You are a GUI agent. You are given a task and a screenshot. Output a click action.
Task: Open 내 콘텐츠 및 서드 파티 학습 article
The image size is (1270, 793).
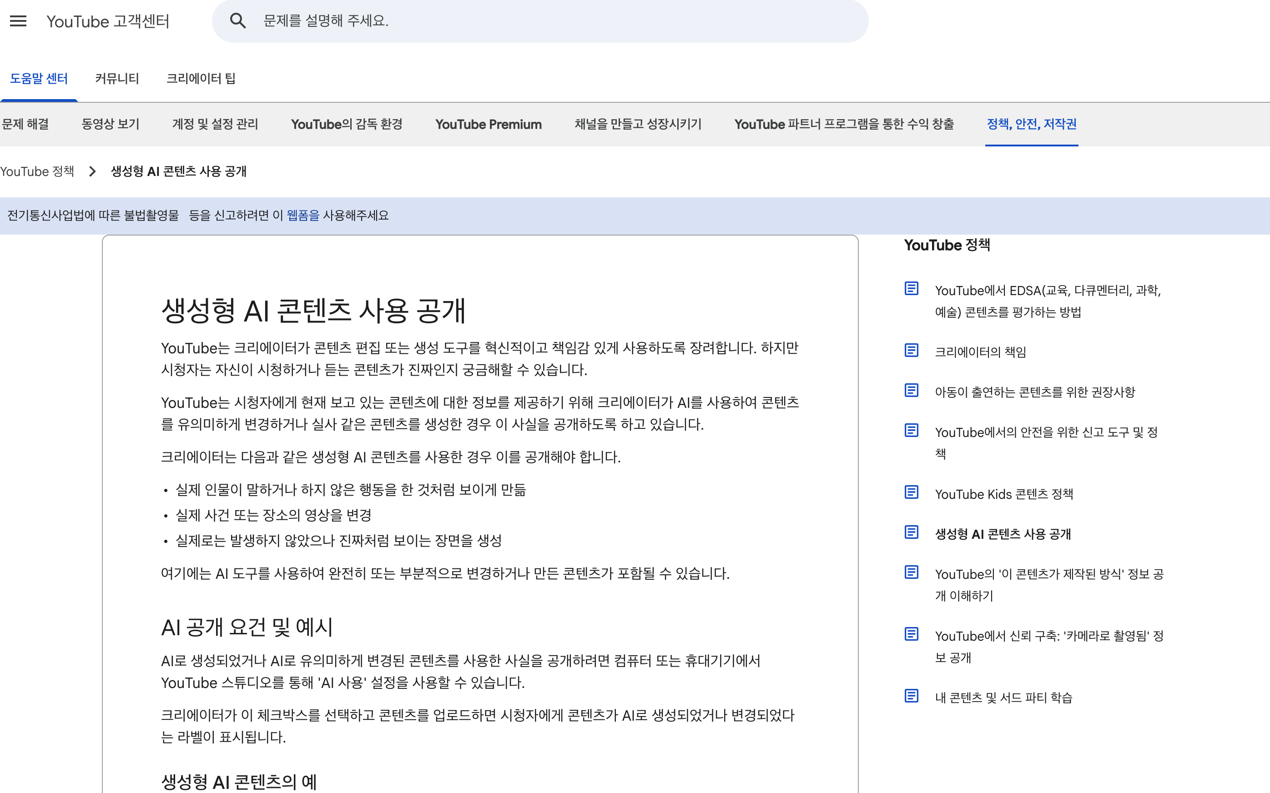(1003, 698)
